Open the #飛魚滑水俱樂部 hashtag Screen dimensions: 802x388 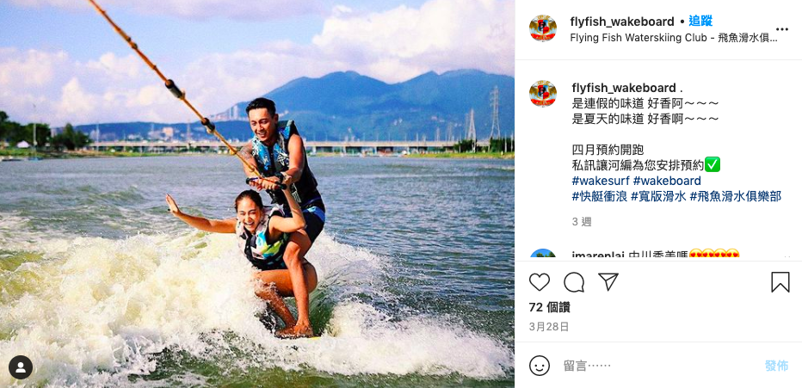click(736, 197)
